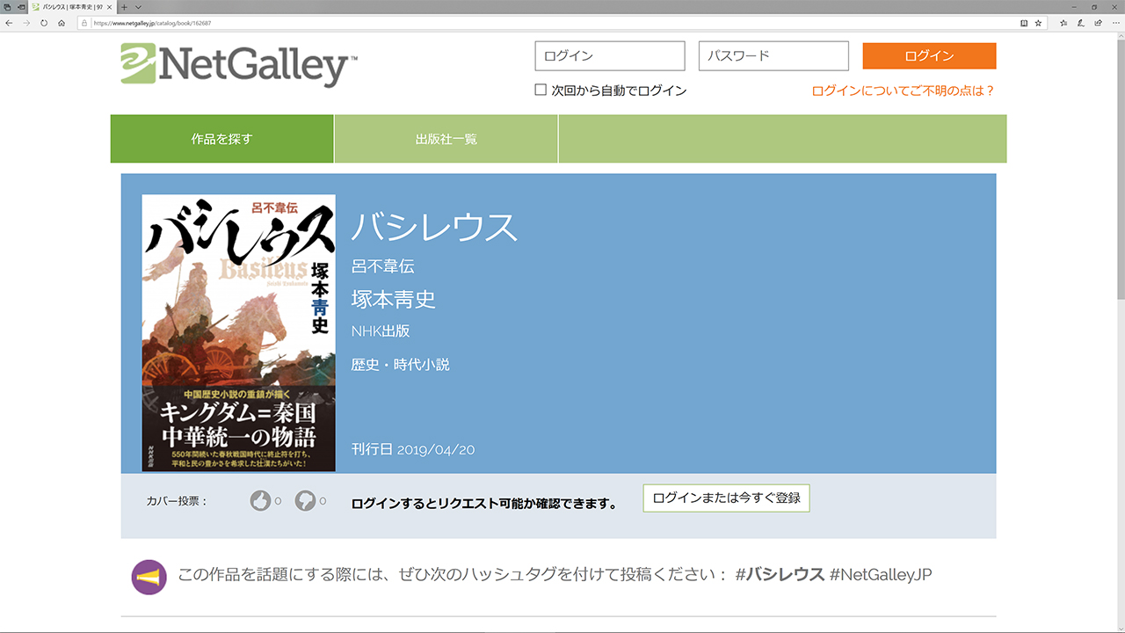
Task: Click the Add notes pen icon
Action: coord(1081,23)
